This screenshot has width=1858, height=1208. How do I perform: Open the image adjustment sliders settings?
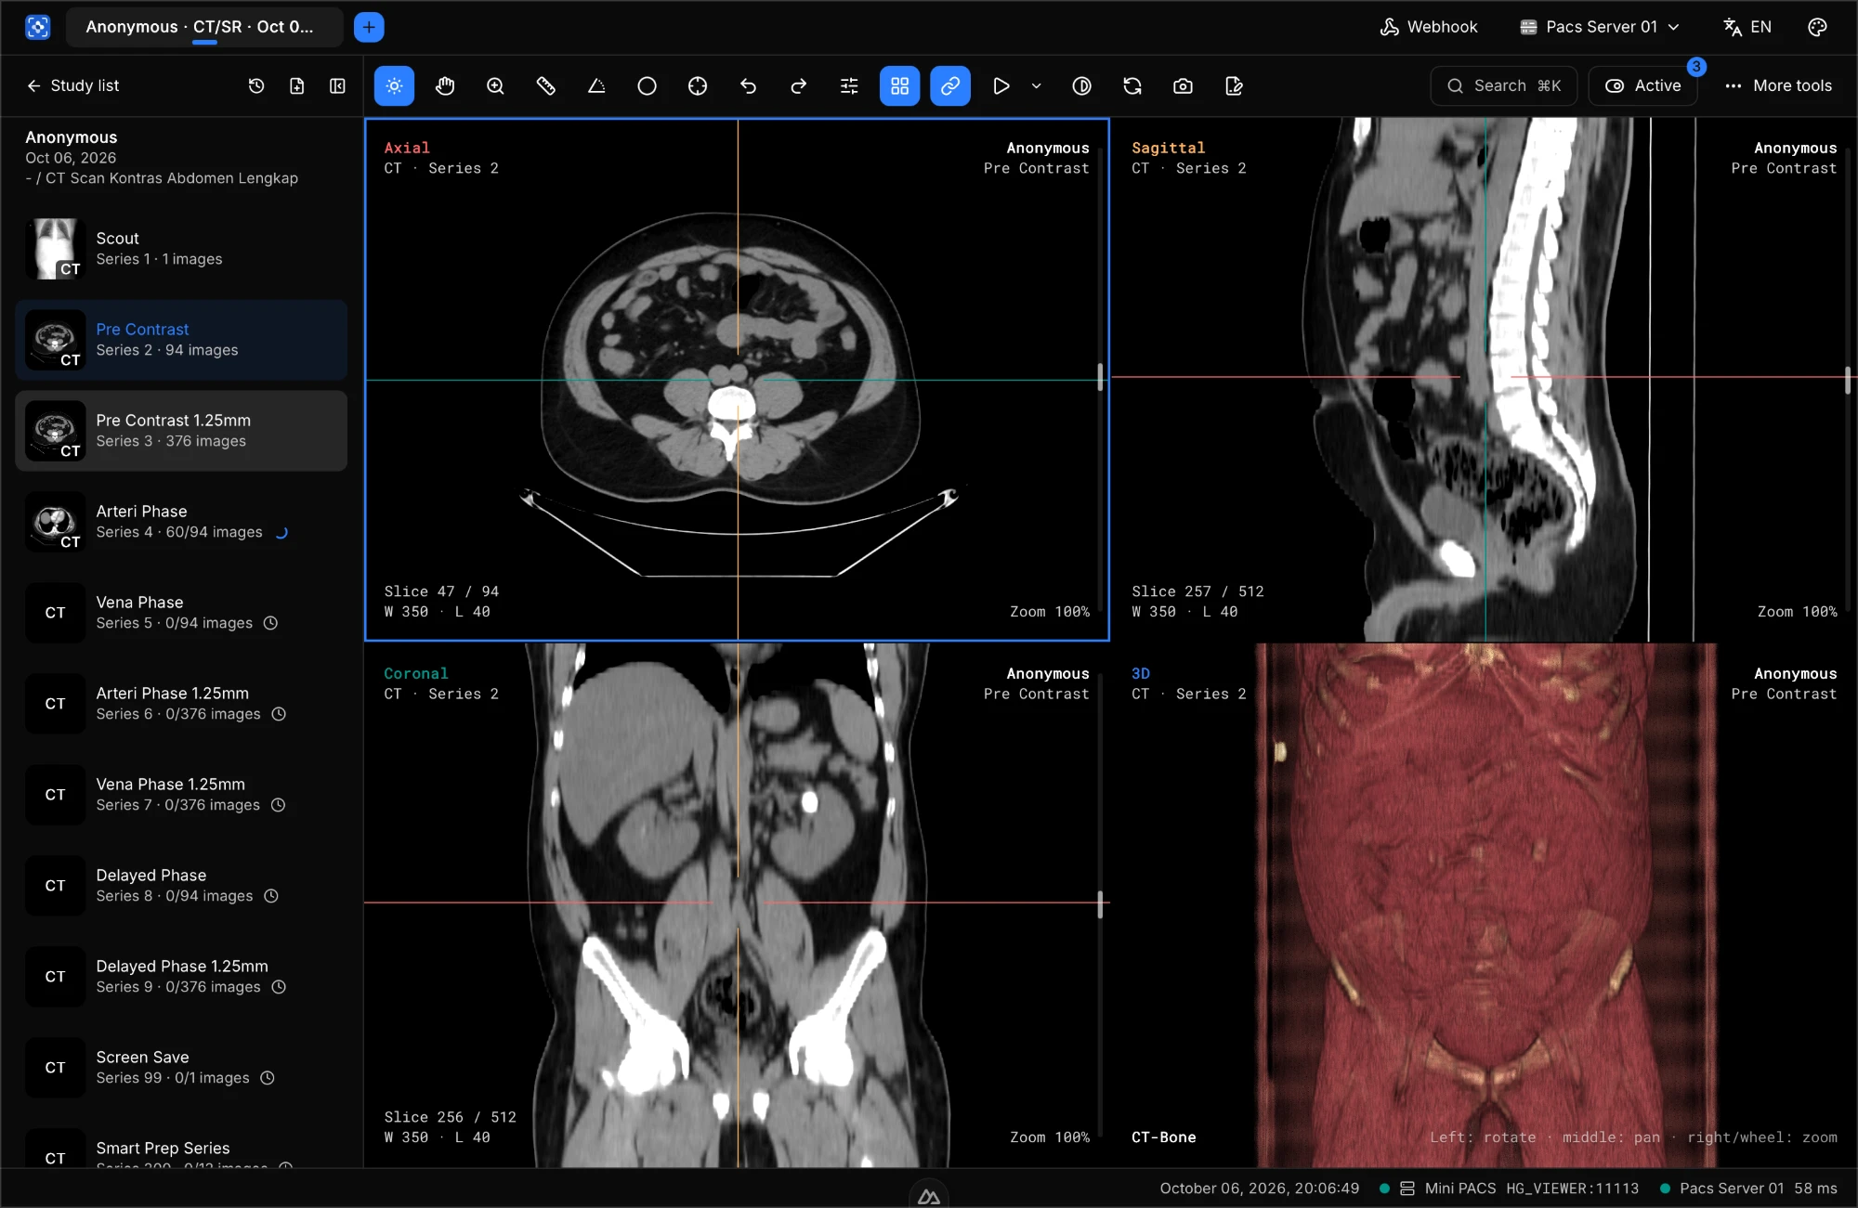click(849, 85)
